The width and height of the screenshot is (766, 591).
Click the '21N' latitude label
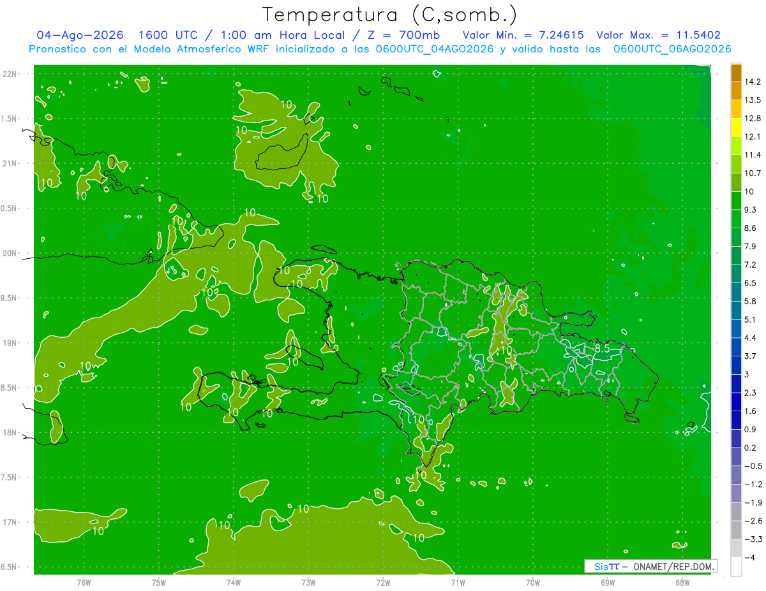coord(10,163)
